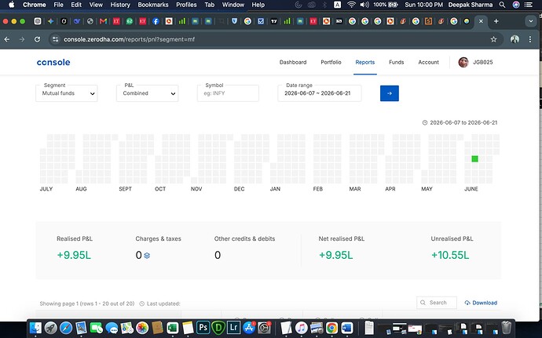Screen dimensions: 542x338
Task: Click the date label 2026-06-07 to 2026-06-21
Action: pyautogui.click(x=463, y=122)
